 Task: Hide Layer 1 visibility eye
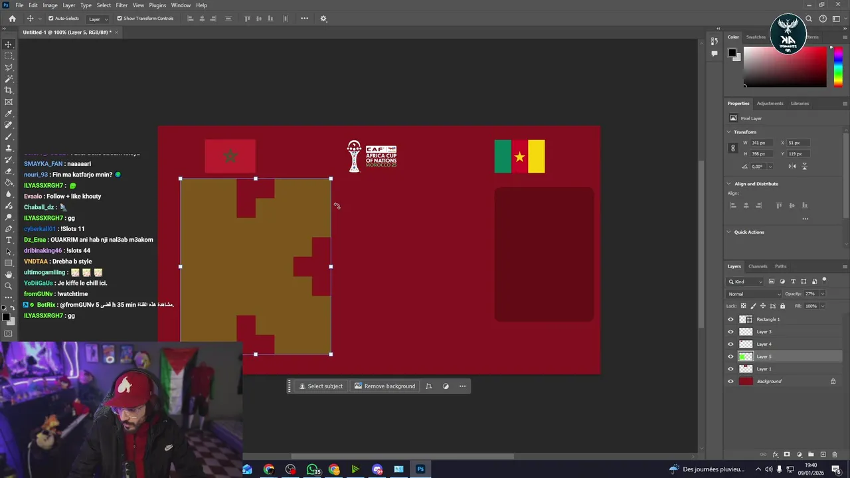730,369
